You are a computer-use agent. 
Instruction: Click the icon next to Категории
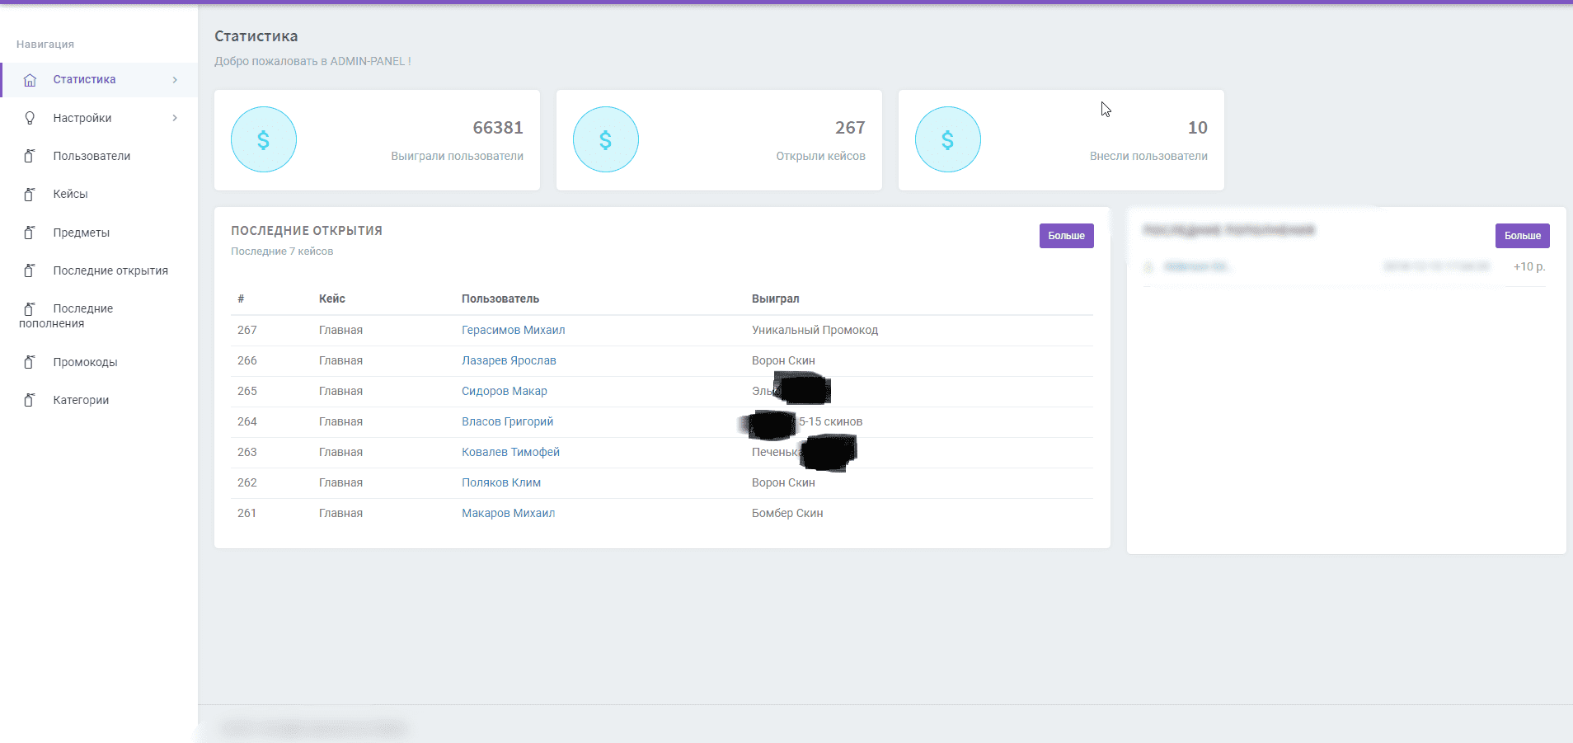click(x=30, y=400)
